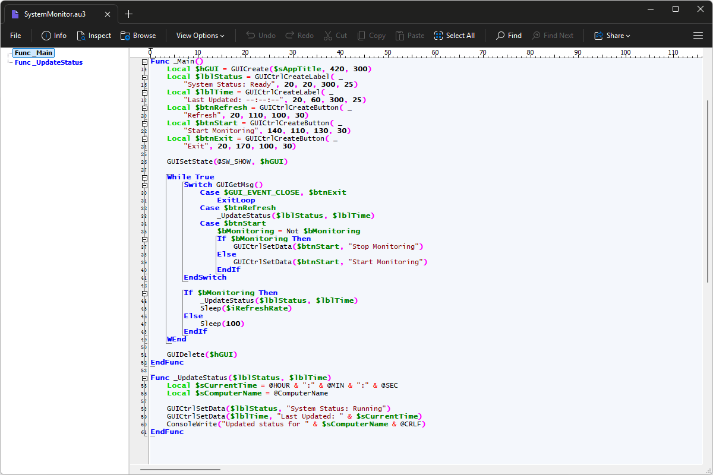Collapse the Switch GUIGetMsg() fold marker
713x475 pixels.
(144, 185)
